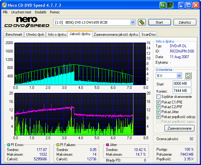Click the DVD+R DL disc type value
Viewport: 201px width, 165px height.
point(178,46)
